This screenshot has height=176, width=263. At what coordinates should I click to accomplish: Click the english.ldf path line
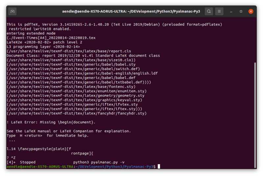[82, 73]
